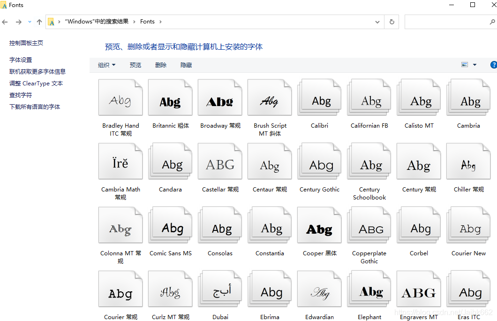Viewport: 497px width, 321px height.
Task: Select the Engravers MT font icon
Action: (x=419, y=289)
